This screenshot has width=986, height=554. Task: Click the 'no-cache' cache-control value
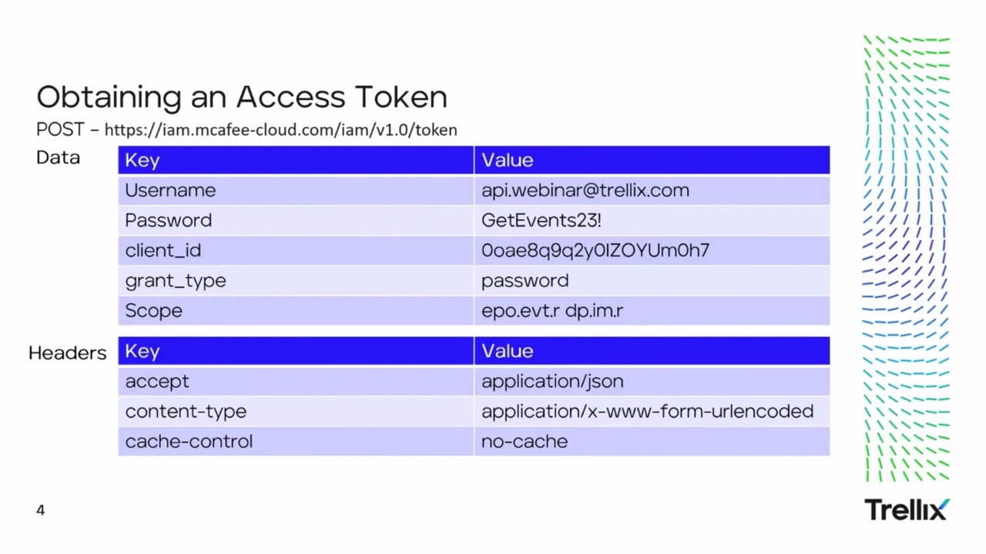pyautogui.click(x=524, y=441)
